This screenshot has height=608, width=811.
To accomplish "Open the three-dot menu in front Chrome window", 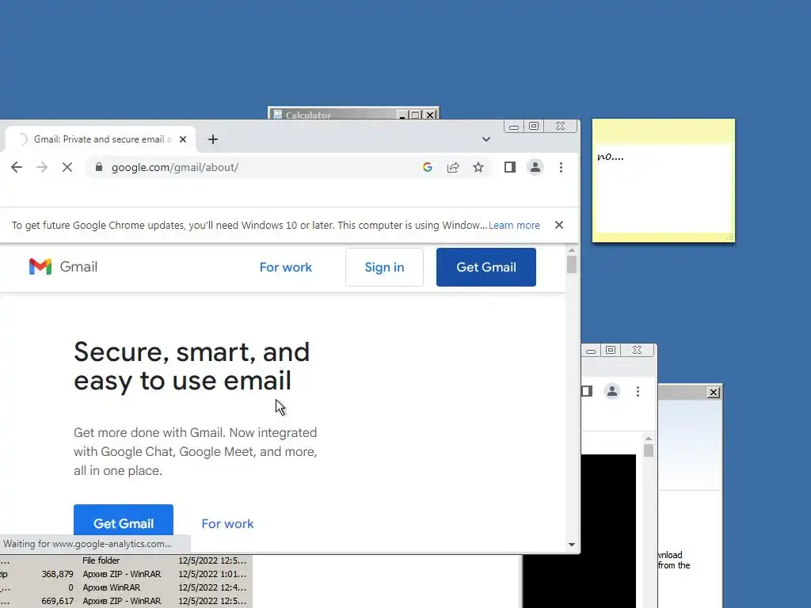I will (x=562, y=167).
